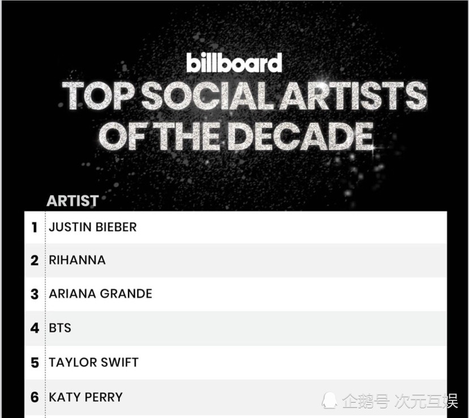469x418 pixels.
Task: Select the JUSTIN BIEBER row
Action: 236,228
